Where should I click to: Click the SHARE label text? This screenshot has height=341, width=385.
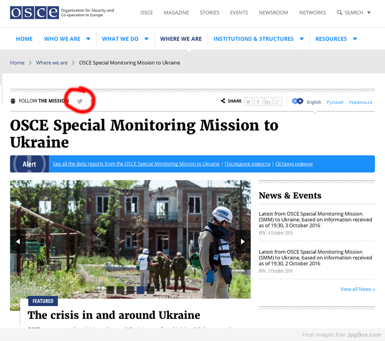pos(234,101)
